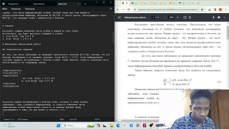Click the PDF vertical scrollbar thumb

click(x=228, y=33)
